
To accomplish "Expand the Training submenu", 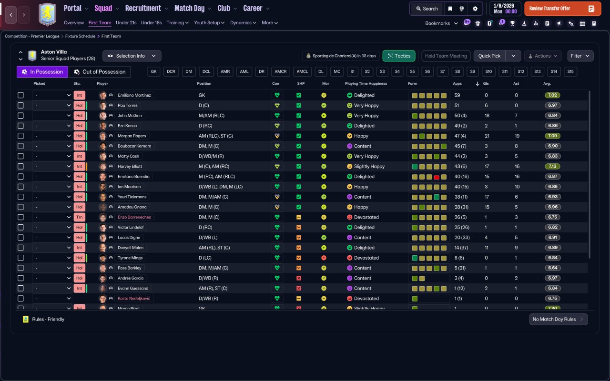I will (178, 22).
